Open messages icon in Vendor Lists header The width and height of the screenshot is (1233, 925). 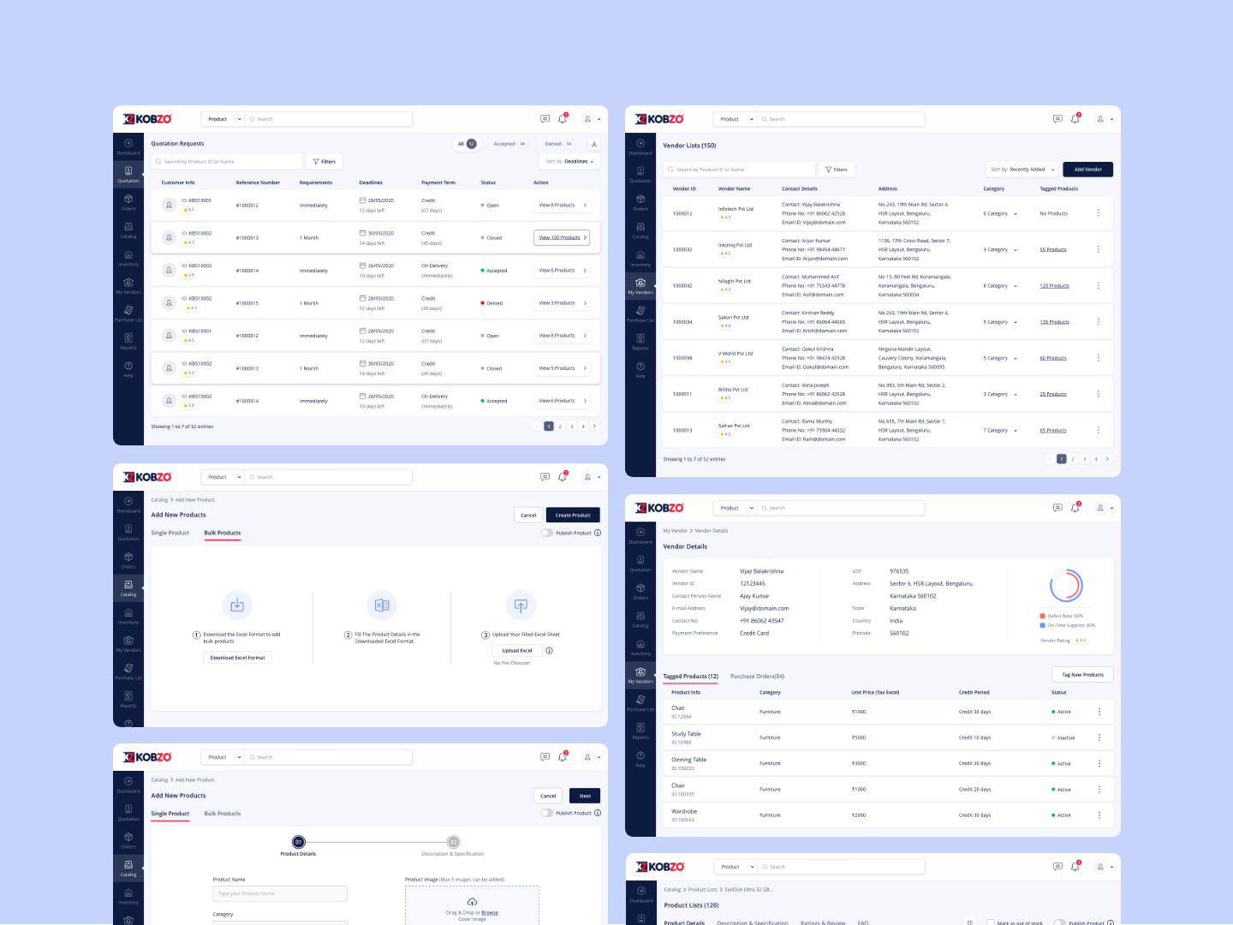(x=1057, y=119)
